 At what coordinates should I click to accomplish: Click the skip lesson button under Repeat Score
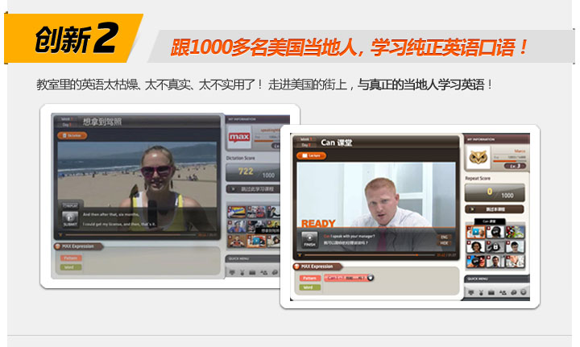click(x=494, y=209)
